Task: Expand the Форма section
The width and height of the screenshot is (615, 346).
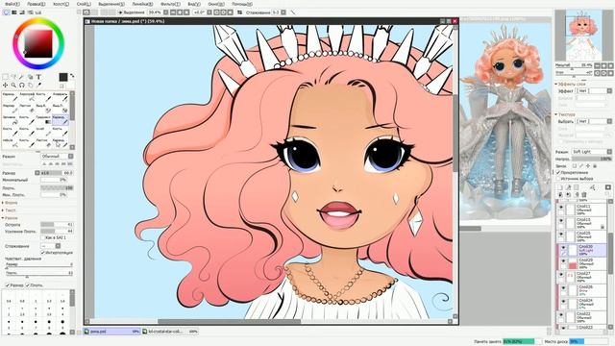Action: click(10, 203)
